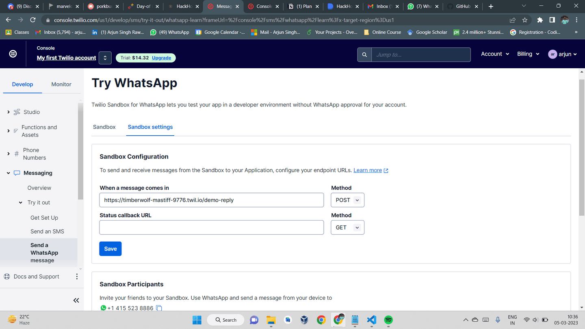The height and width of the screenshot is (329, 585).
Task: Toggle the Chrome side panel icon
Action: 552,20
